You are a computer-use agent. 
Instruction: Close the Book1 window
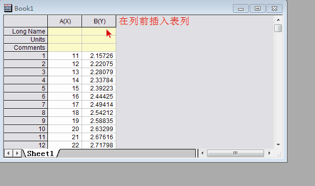[x=274, y=9]
